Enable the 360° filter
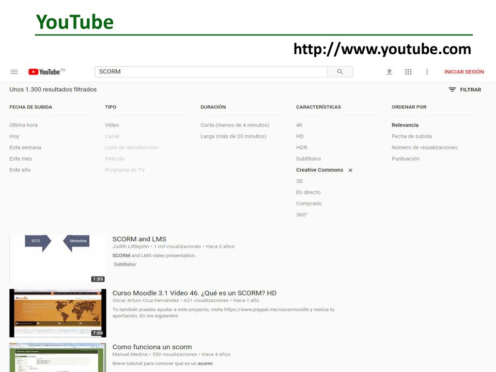 [301, 215]
